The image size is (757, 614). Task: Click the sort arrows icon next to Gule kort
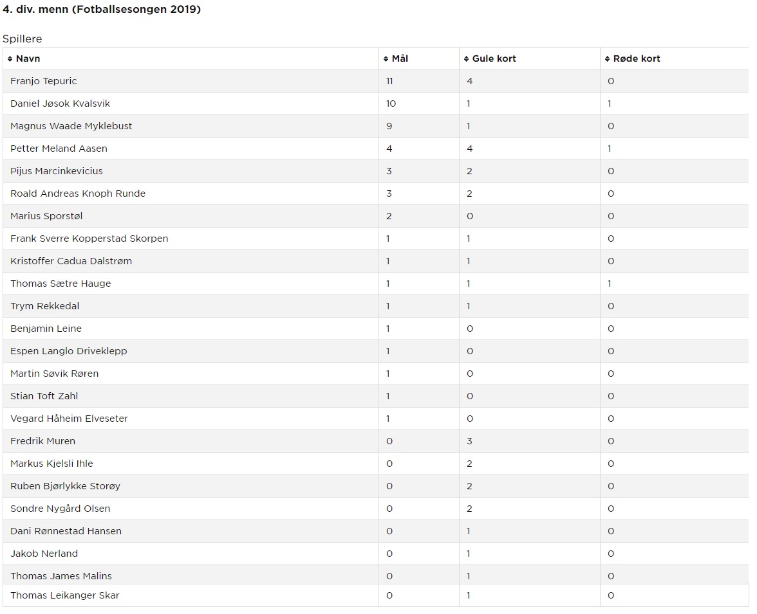point(466,59)
